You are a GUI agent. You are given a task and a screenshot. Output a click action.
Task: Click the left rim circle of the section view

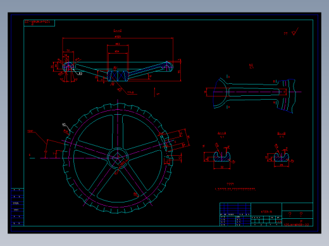(68, 67)
